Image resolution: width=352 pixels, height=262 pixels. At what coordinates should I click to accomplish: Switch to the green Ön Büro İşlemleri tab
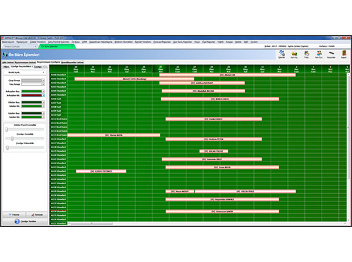57,46
